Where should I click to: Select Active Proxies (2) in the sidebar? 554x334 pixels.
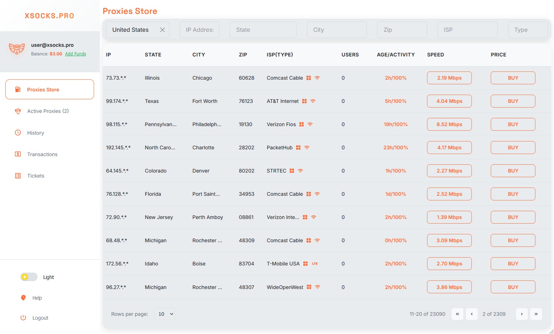pyautogui.click(x=47, y=111)
